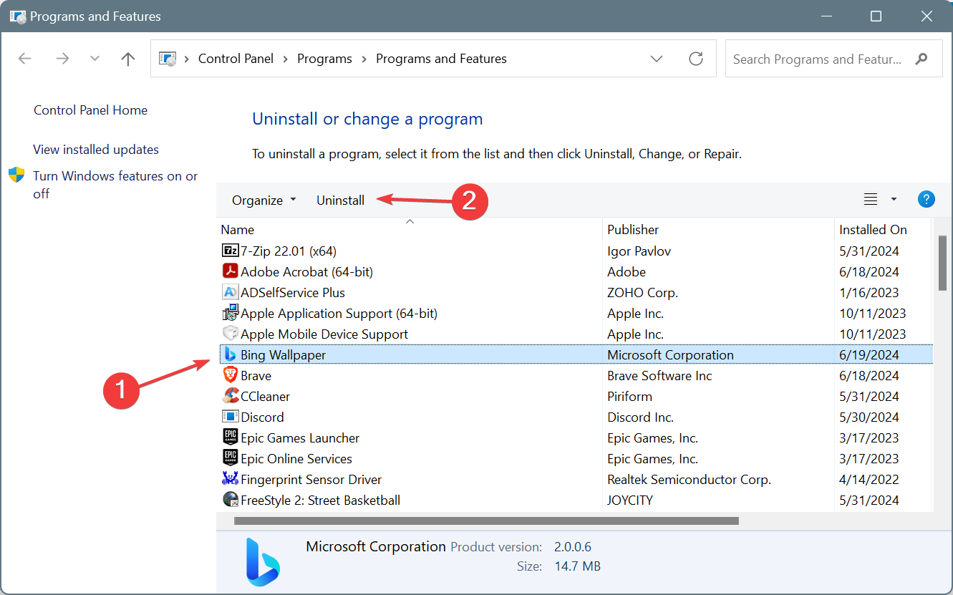Click the horizontal scrollbar thumb
Viewport: 953px width, 595px height.
(485, 521)
